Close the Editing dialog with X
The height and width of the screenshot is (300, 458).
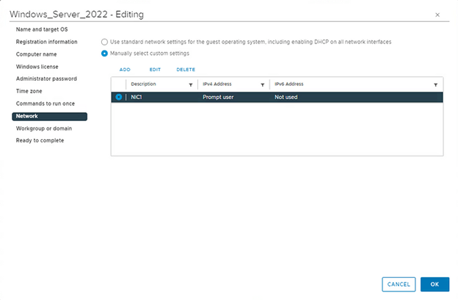[x=437, y=15]
